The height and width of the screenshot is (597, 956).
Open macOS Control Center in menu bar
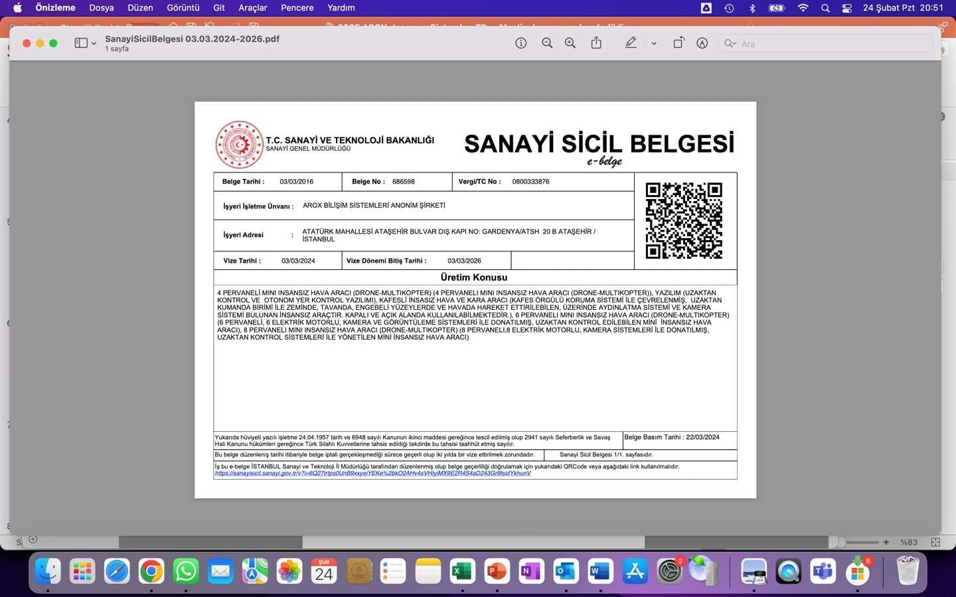(846, 8)
